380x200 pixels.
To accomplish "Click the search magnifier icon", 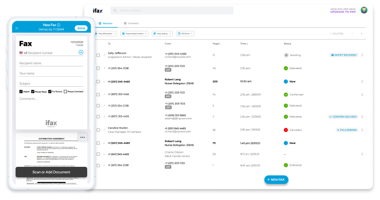I will [115, 10].
